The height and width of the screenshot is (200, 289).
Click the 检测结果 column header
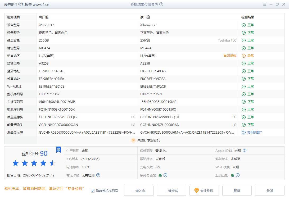coord(247,17)
